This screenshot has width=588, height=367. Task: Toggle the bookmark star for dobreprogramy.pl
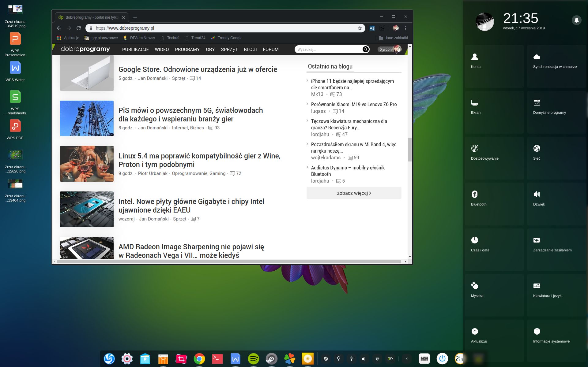pyautogui.click(x=359, y=28)
